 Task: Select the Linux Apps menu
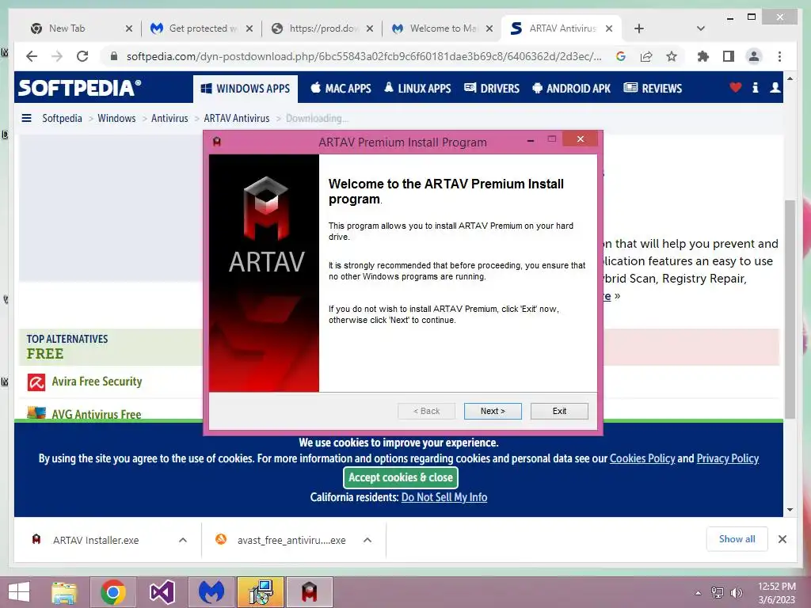[417, 89]
